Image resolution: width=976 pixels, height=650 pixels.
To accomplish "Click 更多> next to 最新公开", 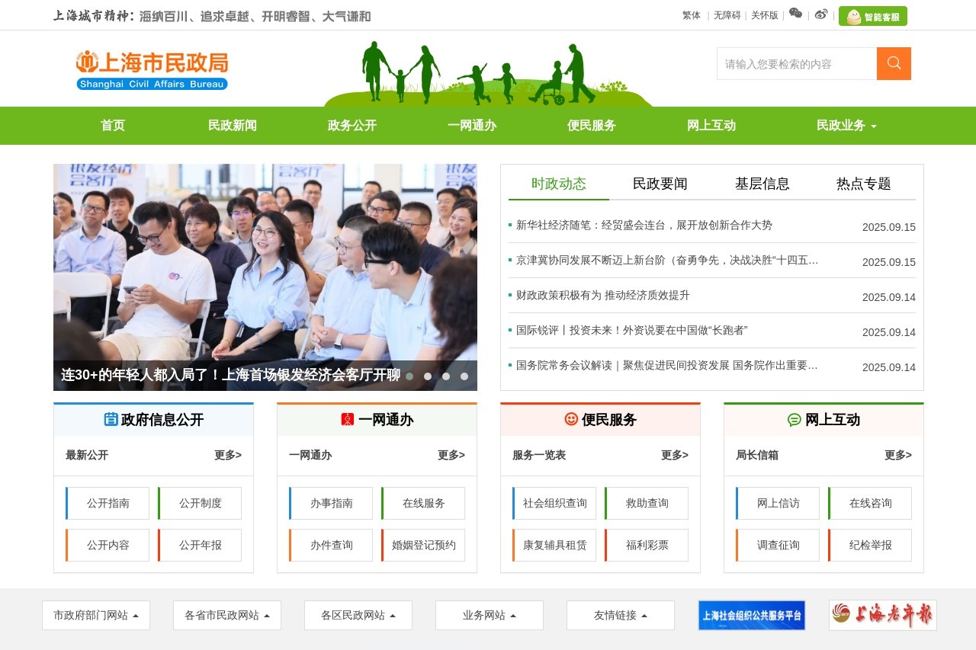I will point(228,455).
